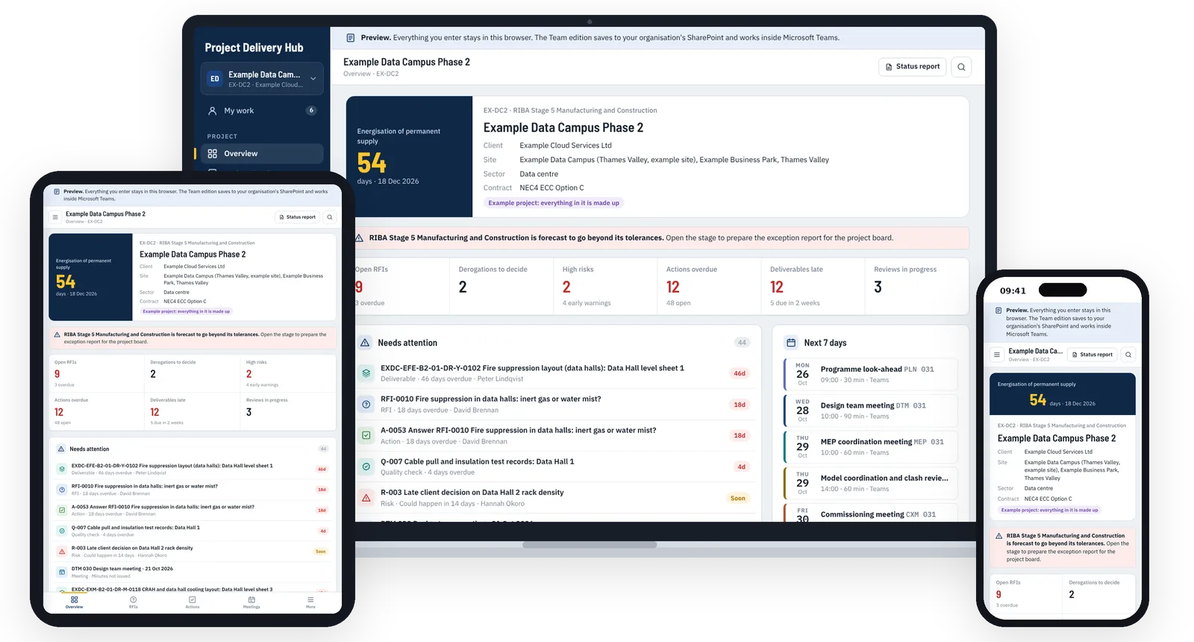This screenshot has height=642, width=1194.
Task: Open the Design team meeting card on laptop
Action: pyautogui.click(x=871, y=411)
